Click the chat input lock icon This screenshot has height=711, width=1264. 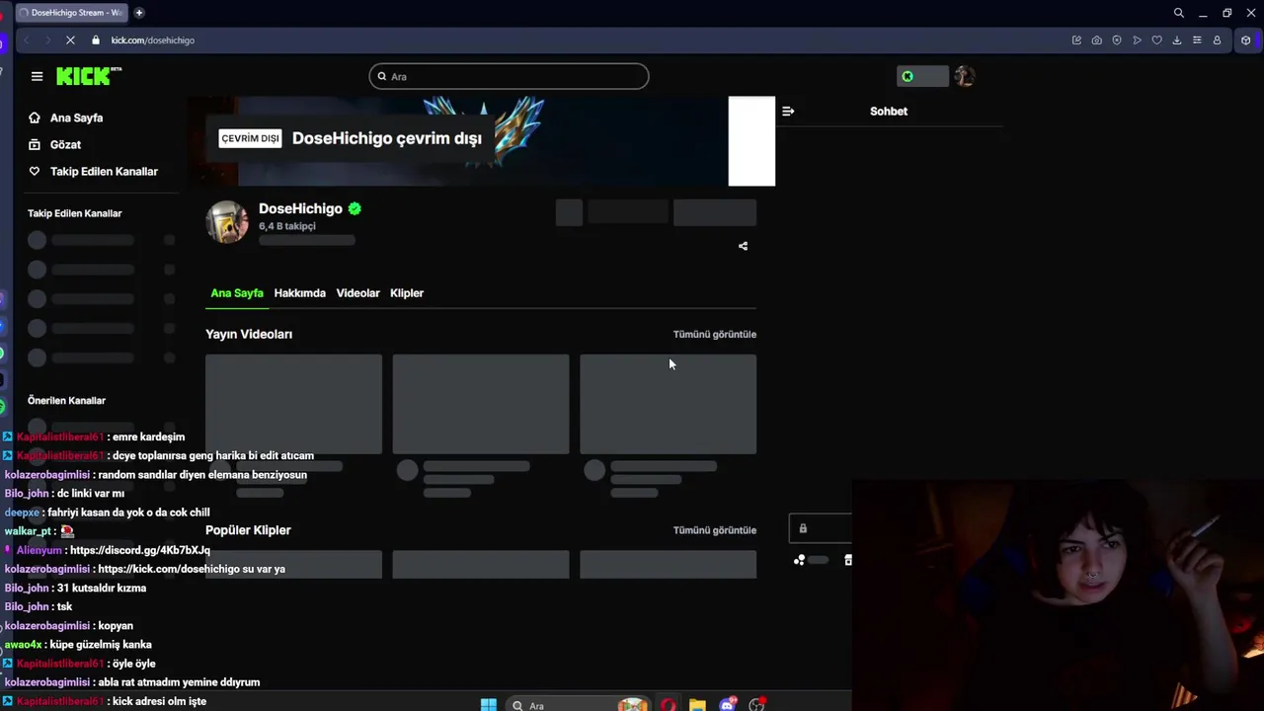pos(803,528)
